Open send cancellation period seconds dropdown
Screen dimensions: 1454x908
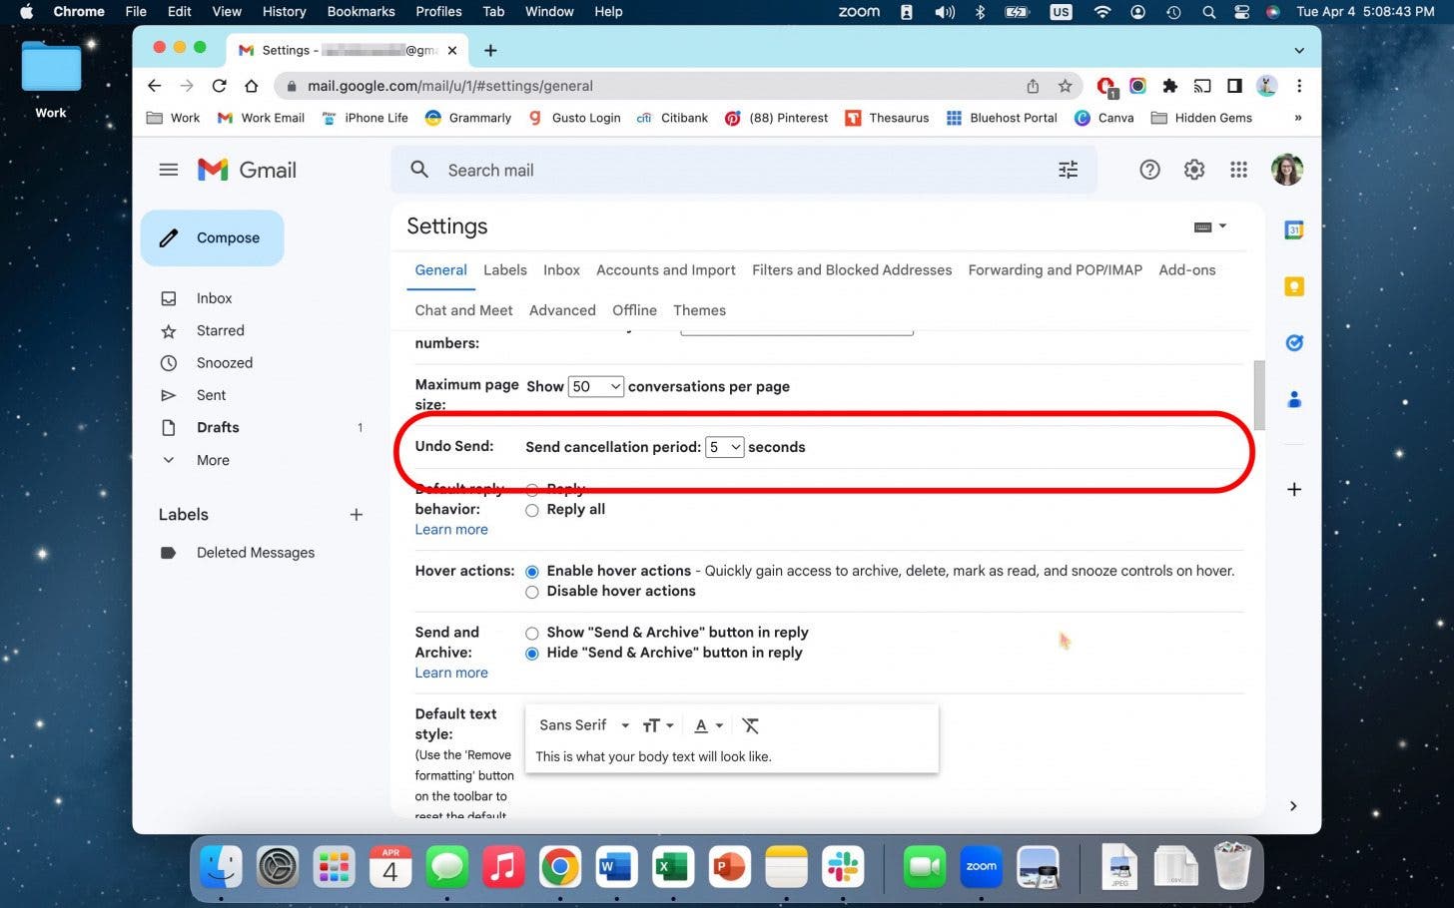725,447
